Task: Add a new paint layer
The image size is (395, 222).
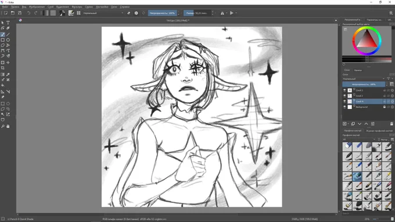Action: pyautogui.click(x=344, y=124)
